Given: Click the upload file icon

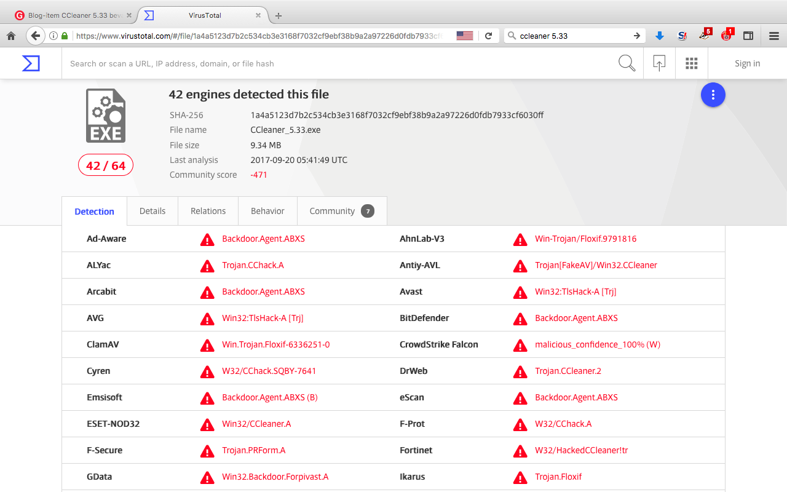Looking at the screenshot, I should click(x=659, y=63).
